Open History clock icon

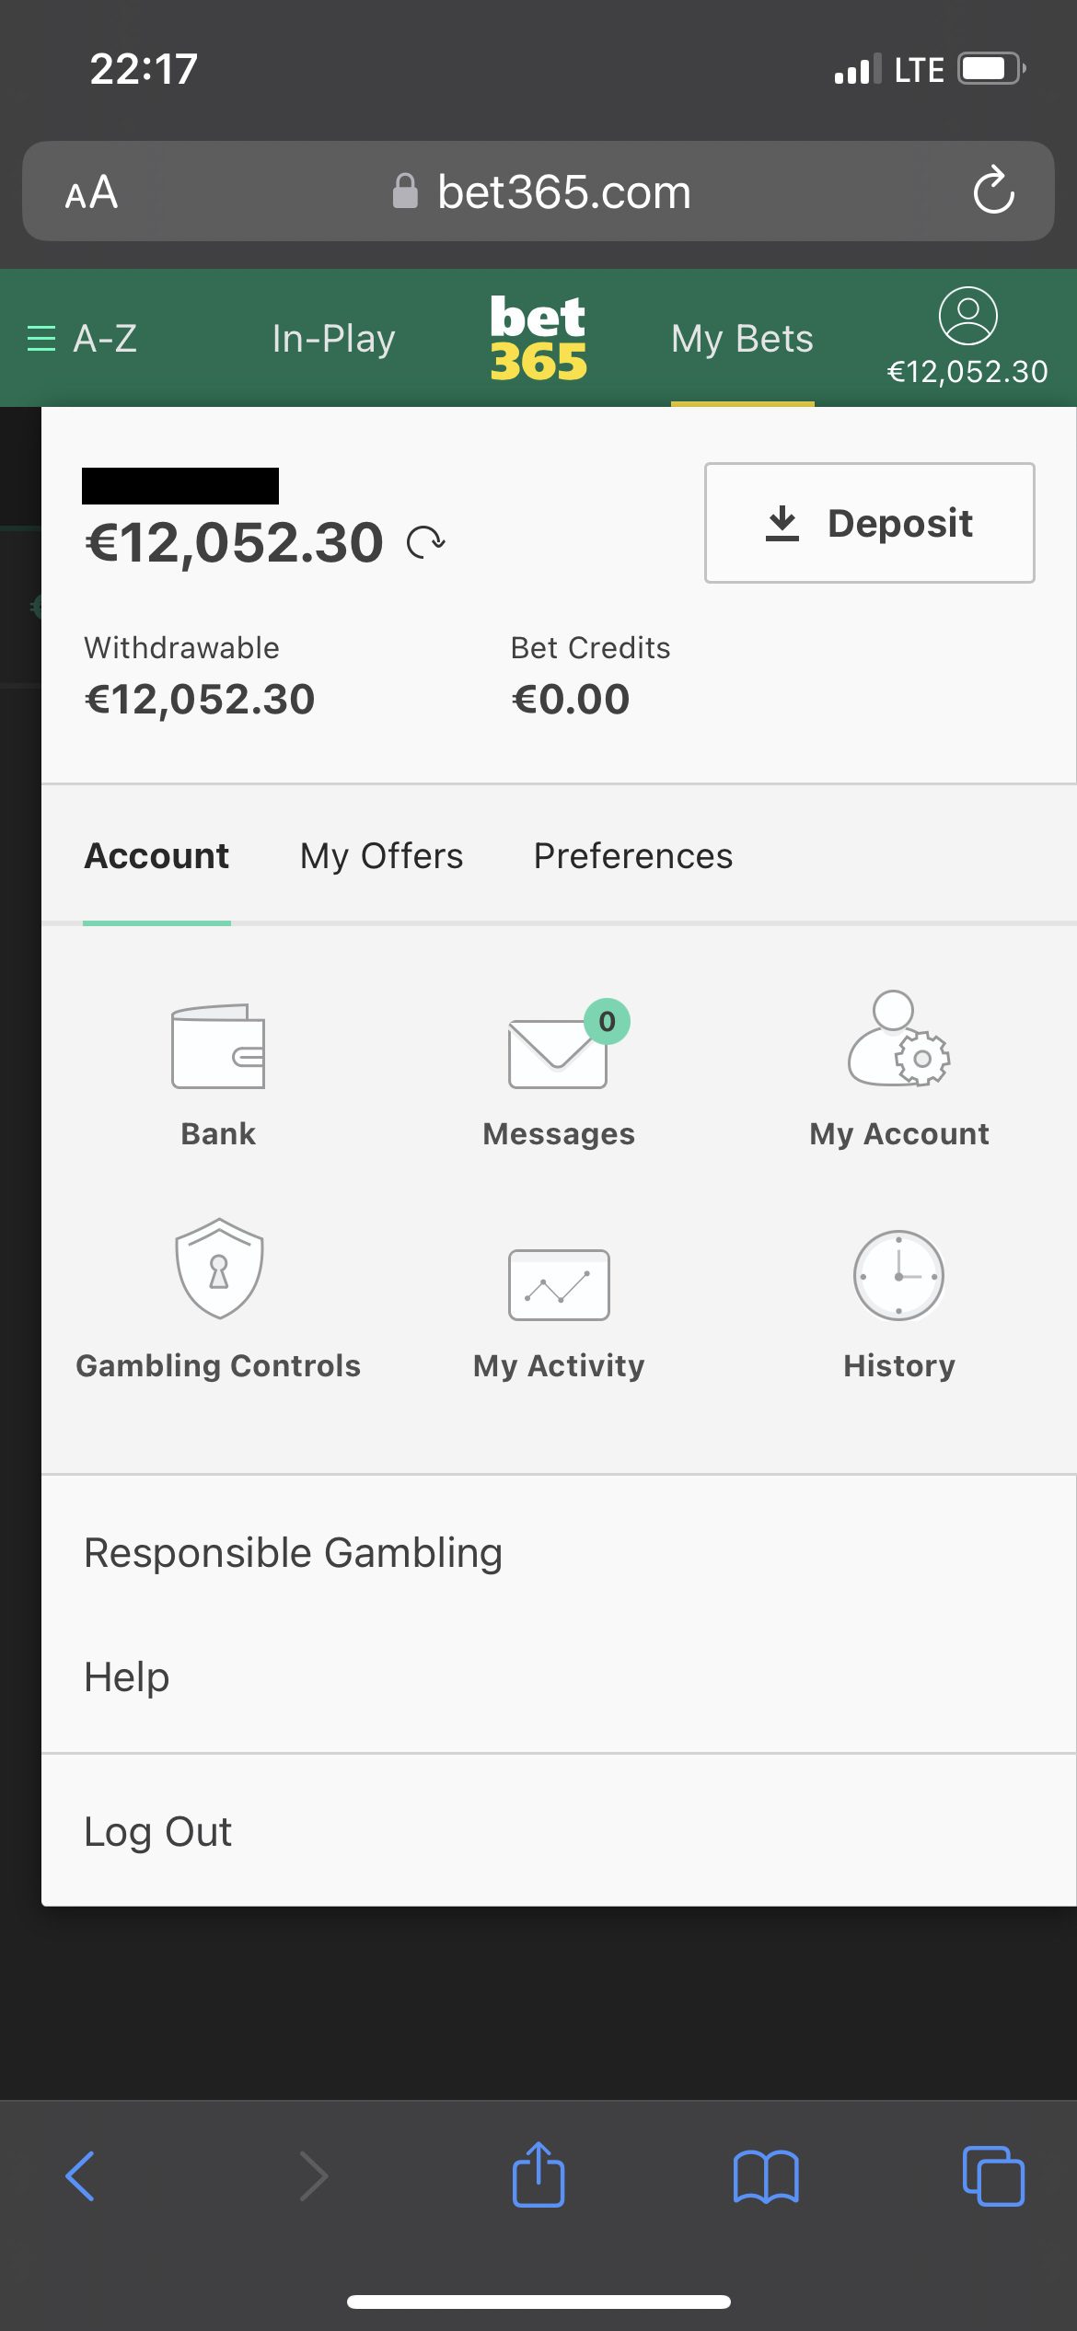coord(899,1276)
